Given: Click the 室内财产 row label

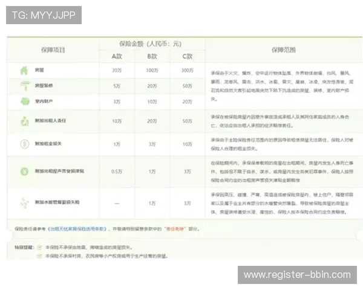Looking at the screenshot, I should coord(44,101).
